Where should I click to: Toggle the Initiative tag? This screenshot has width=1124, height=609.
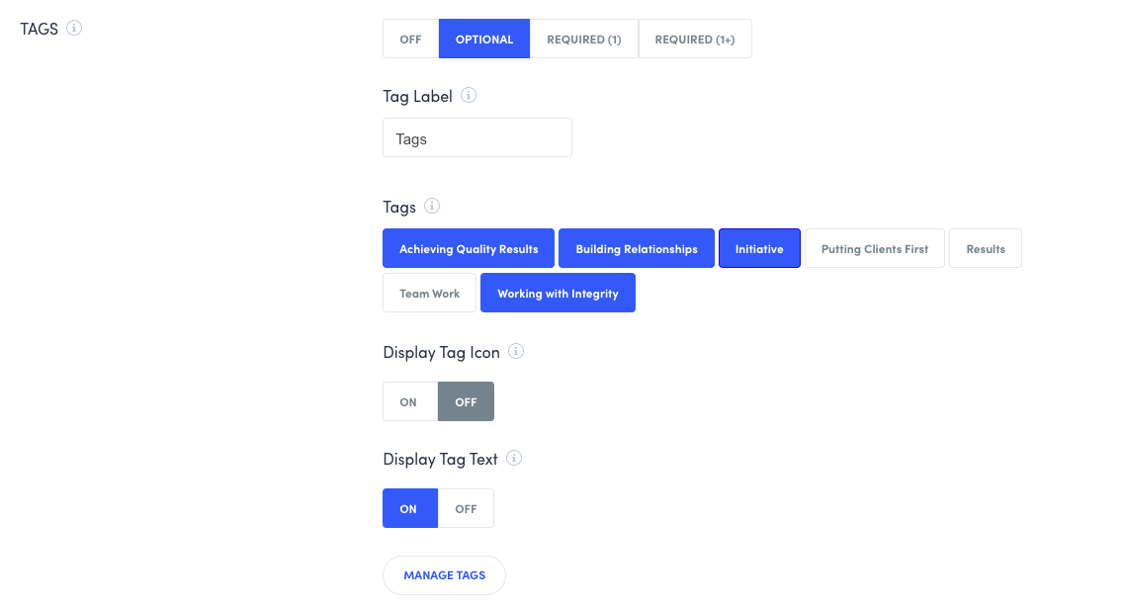point(759,249)
